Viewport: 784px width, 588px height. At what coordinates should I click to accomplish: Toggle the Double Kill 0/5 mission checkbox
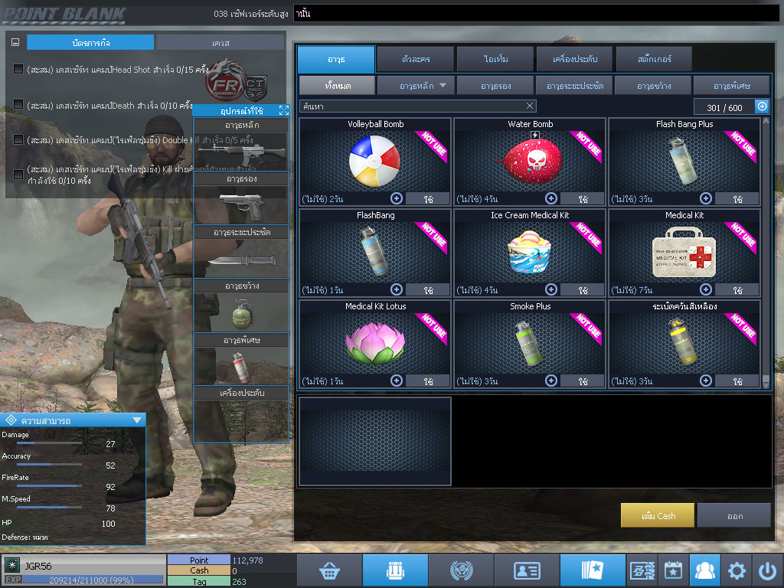coord(18,139)
